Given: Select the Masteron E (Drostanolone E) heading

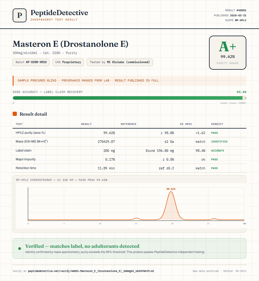Looking at the screenshot, I should point(70,44).
